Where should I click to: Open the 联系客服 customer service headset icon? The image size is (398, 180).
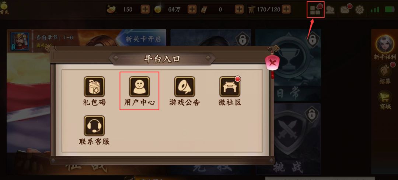click(x=94, y=126)
